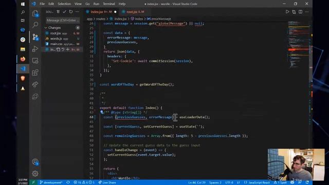Stage changes for the selected index.jsx row
Image resolution: width=329 pixels, height=185 pixels.
click(x=67, y=49)
